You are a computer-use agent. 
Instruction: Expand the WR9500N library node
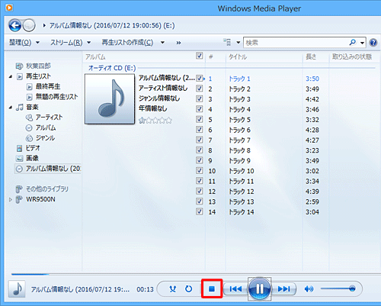(11, 200)
